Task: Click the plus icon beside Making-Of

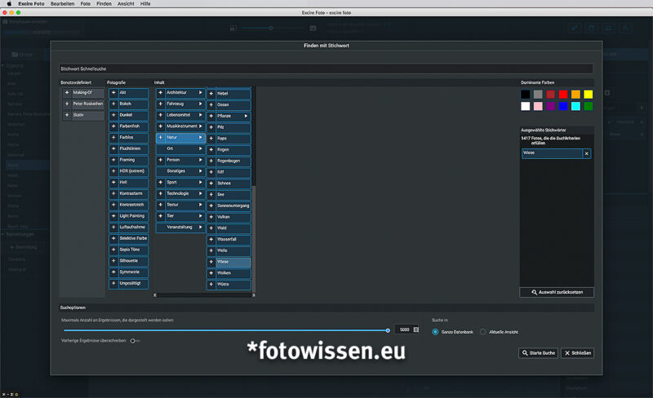Action: [67, 93]
